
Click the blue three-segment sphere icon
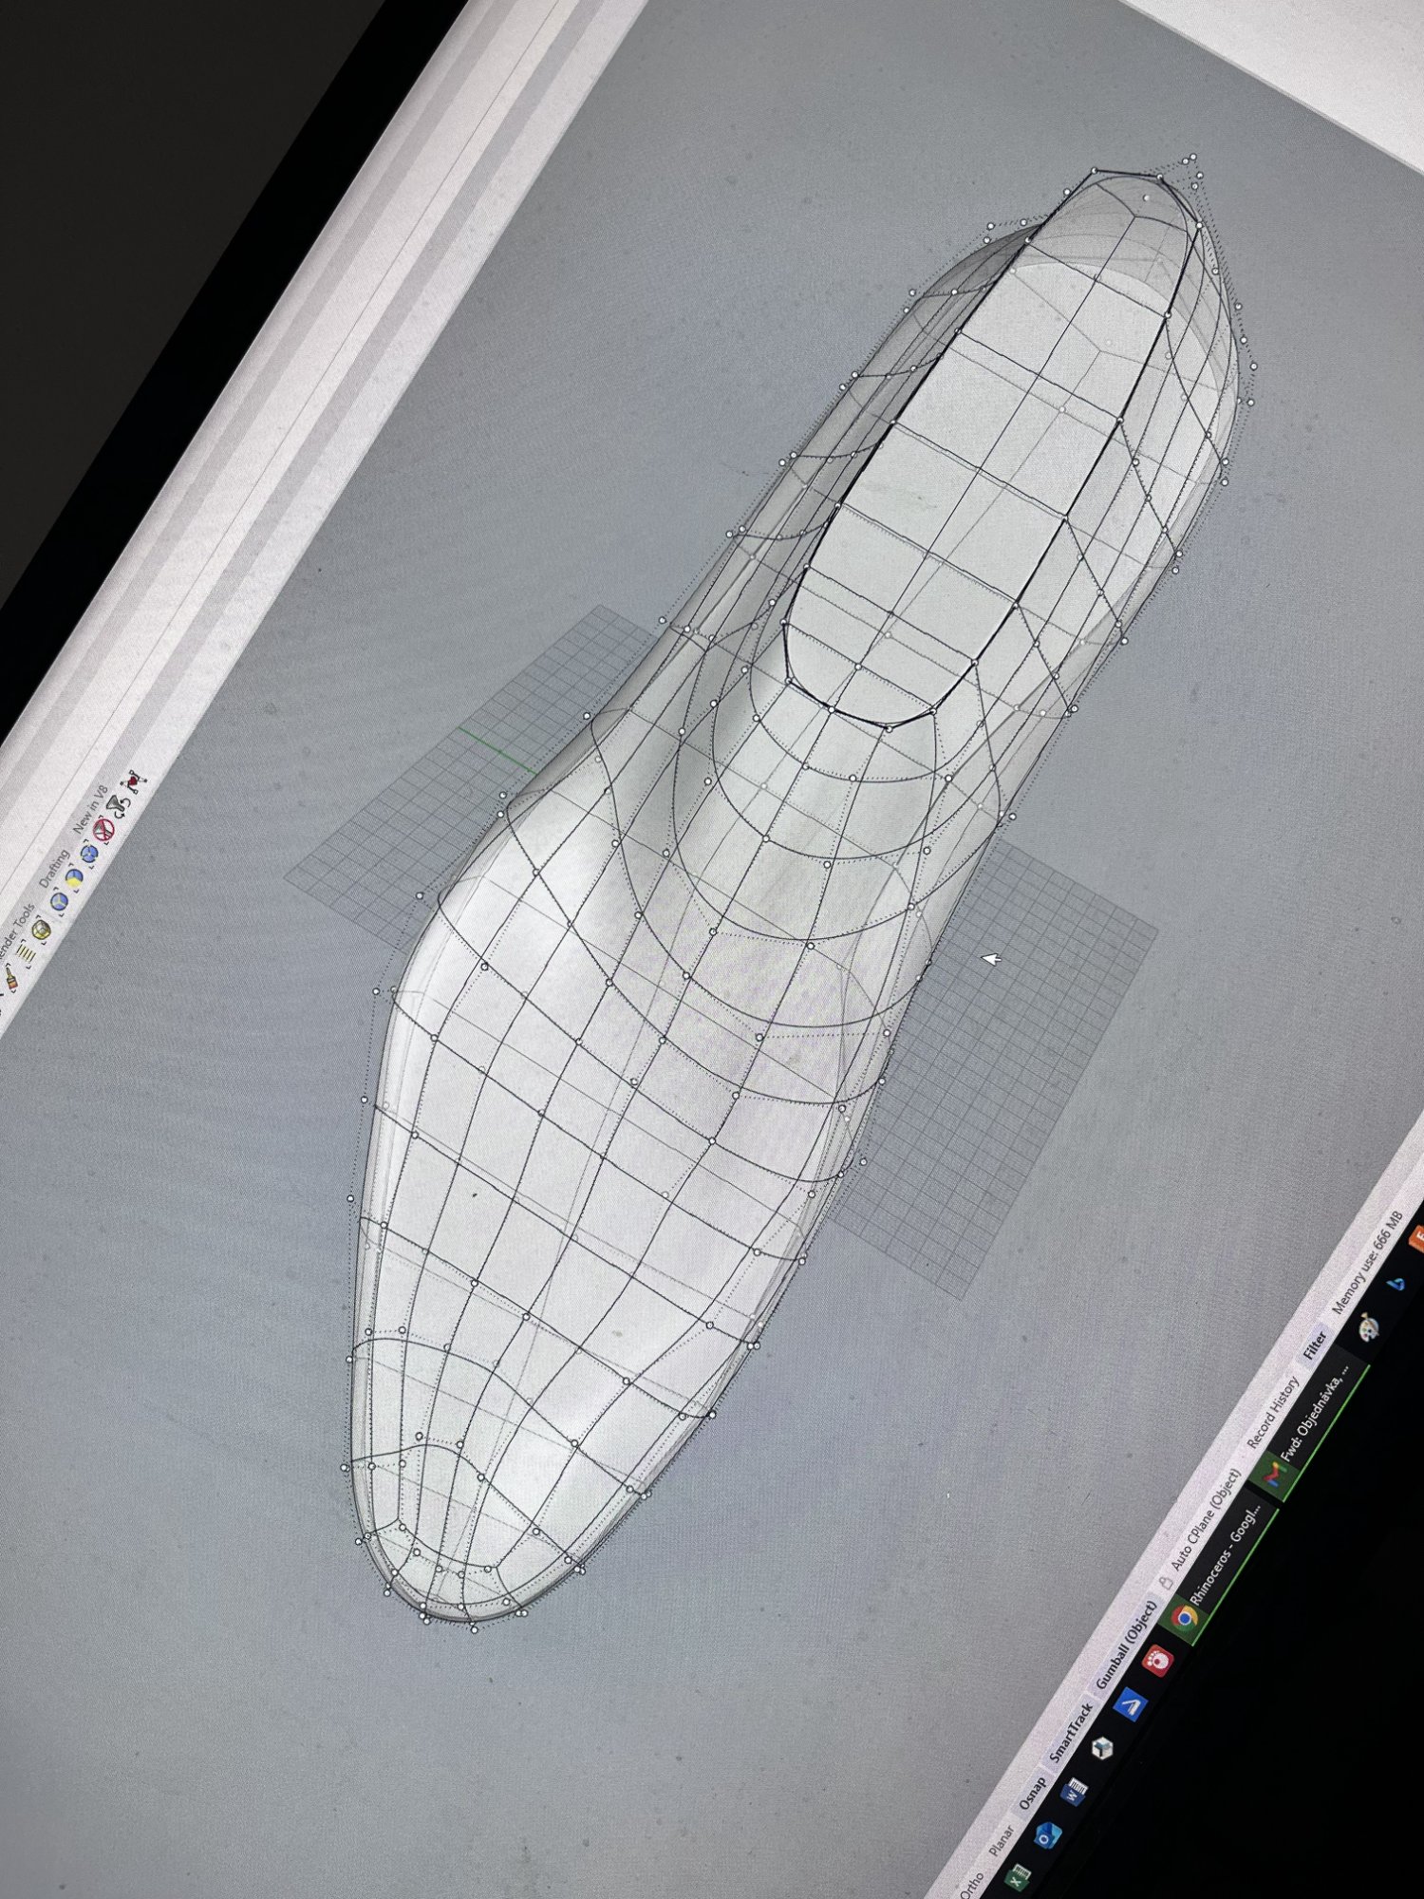tap(59, 901)
